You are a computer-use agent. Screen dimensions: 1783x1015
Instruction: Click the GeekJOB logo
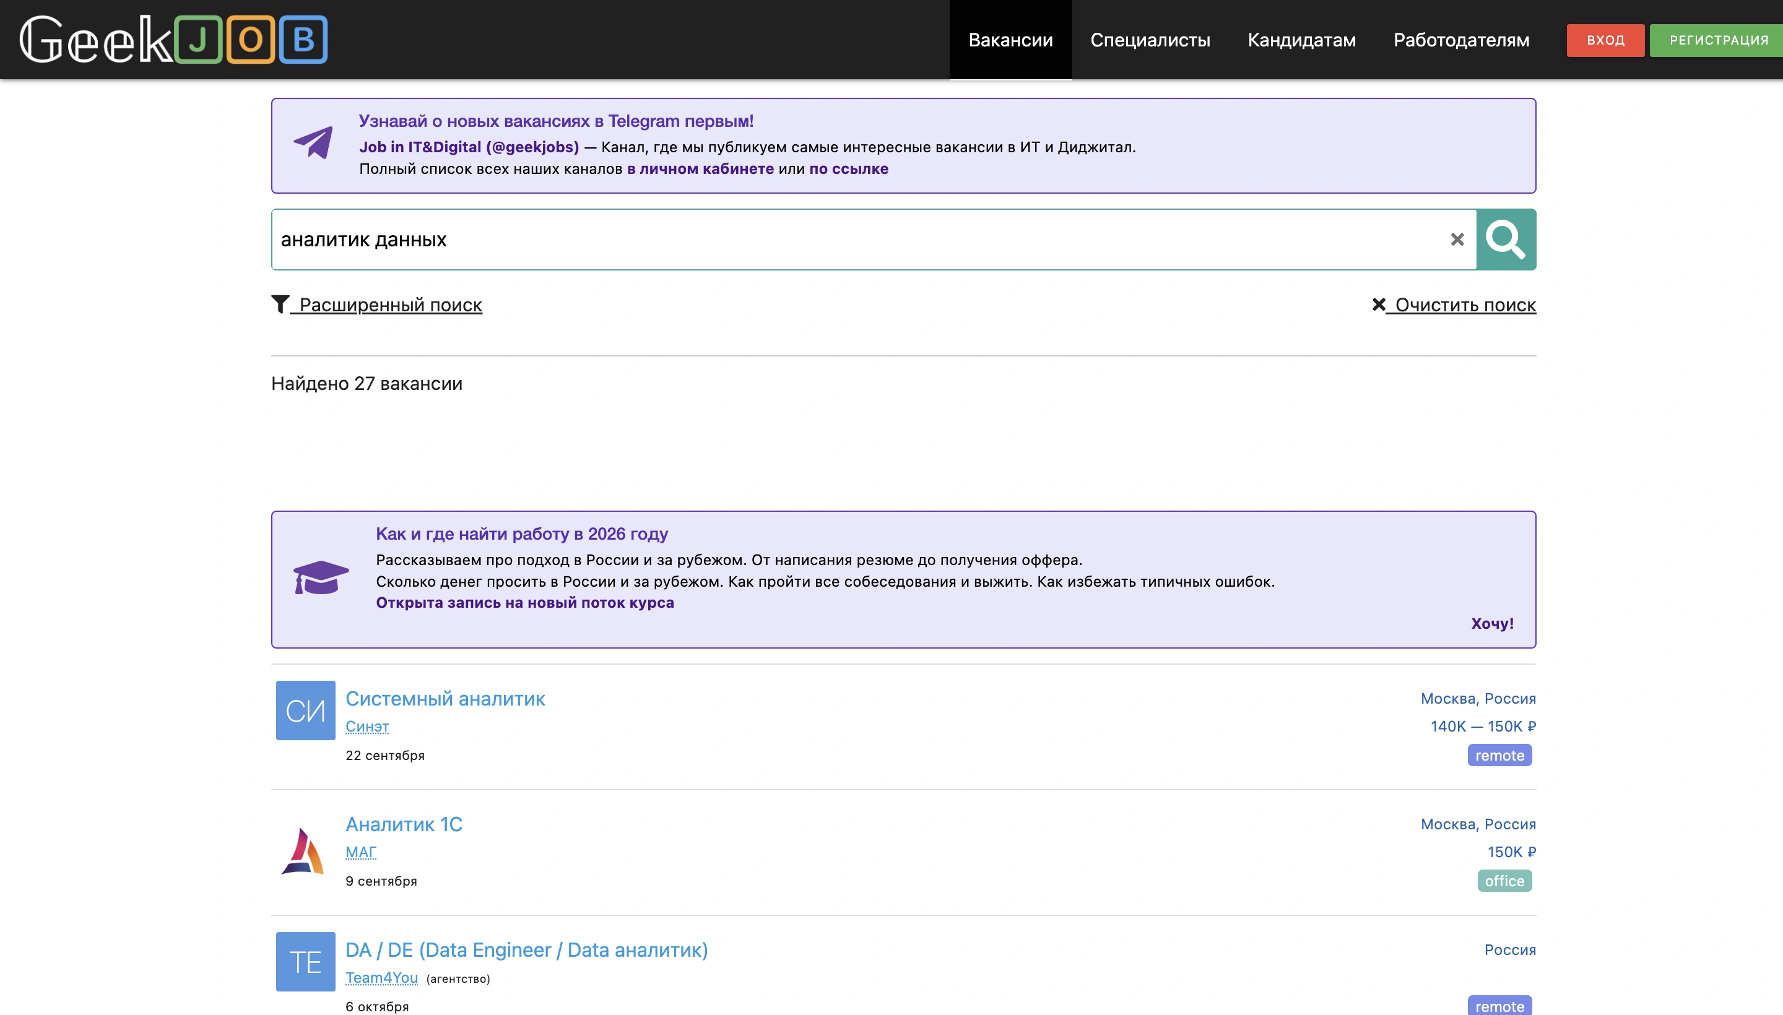pyautogui.click(x=173, y=40)
